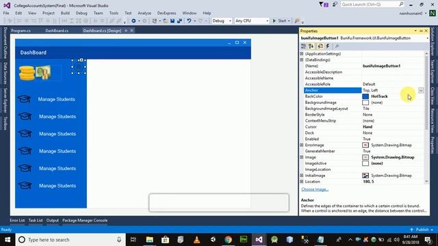Click the Save toolbar icon
438x246 pixels.
[172, 21]
